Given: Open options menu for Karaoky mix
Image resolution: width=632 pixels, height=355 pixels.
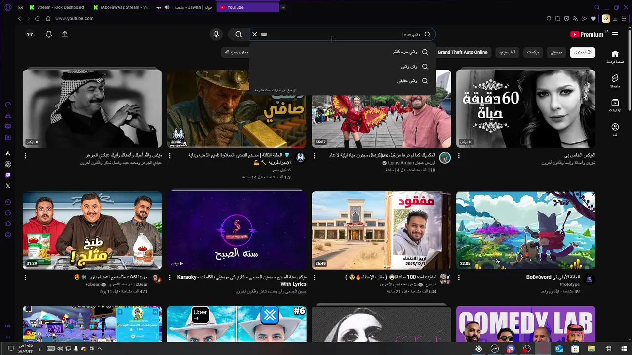Looking at the screenshot, I should click(x=170, y=278).
